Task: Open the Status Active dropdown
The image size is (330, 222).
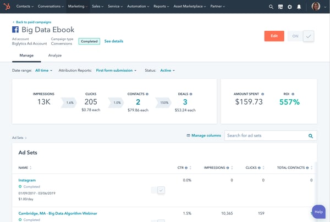Action: click(166, 71)
